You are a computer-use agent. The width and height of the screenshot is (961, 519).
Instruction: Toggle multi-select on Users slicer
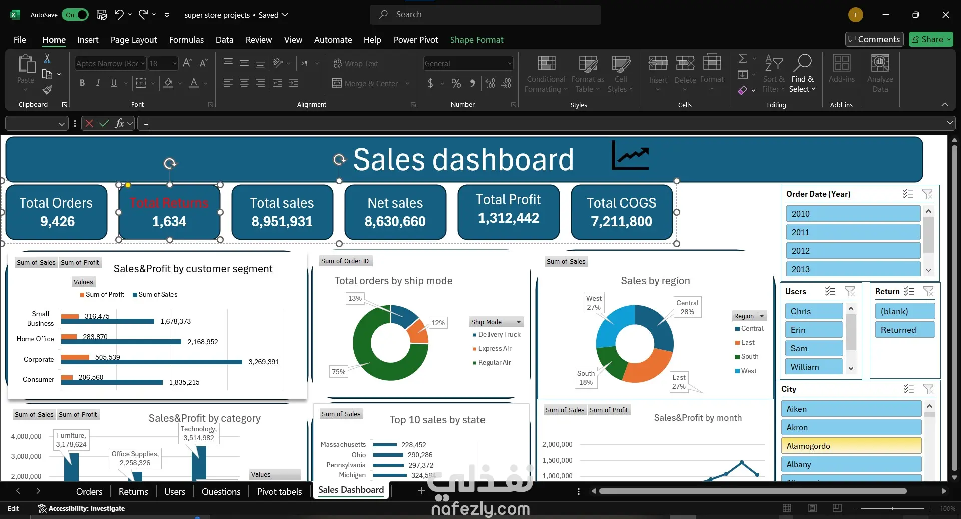[830, 291]
